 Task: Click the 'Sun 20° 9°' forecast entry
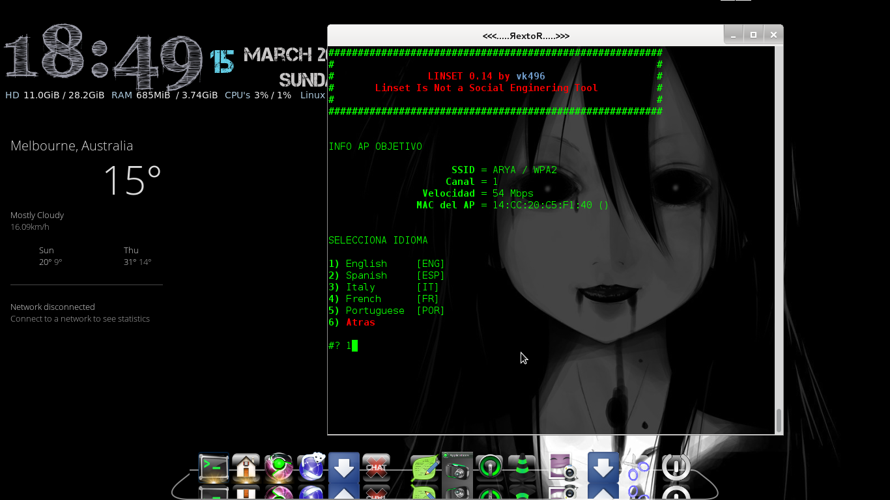[50, 256]
